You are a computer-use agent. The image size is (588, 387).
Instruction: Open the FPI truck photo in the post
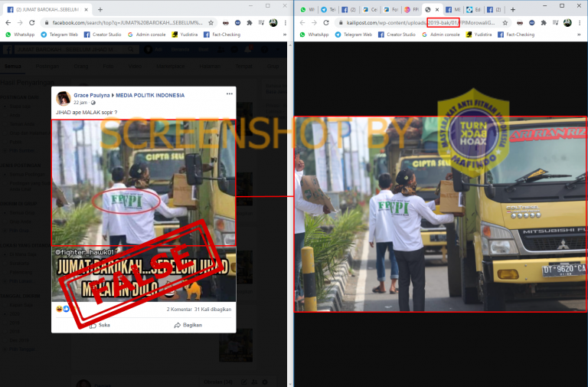point(144,183)
